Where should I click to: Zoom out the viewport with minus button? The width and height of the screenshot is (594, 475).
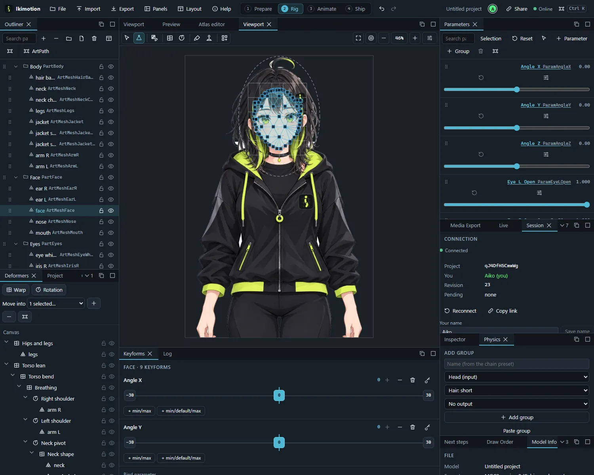click(x=384, y=38)
